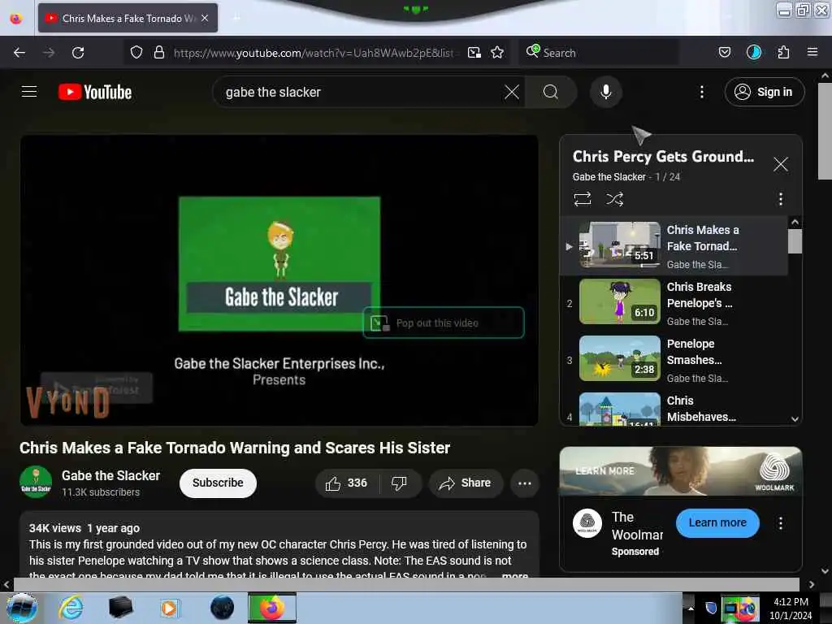
Task: Play Chris Misbehaves playlist video
Action: (675, 409)
